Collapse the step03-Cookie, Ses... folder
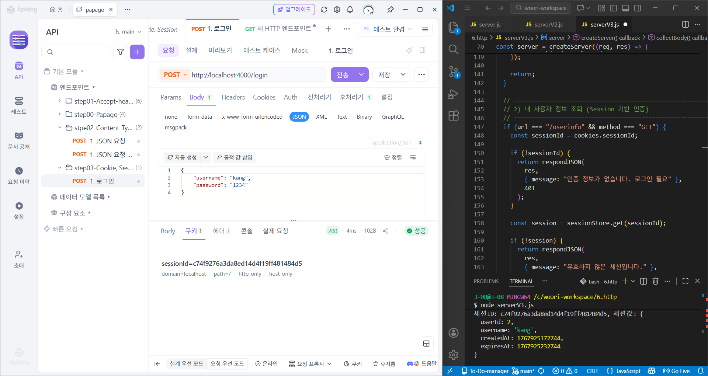708x376 pixels. point(59,168)
